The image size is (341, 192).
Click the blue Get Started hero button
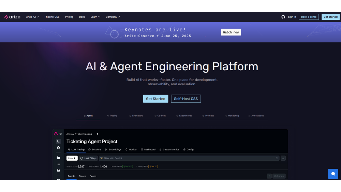pyautogui.click(x=155, y=99)
